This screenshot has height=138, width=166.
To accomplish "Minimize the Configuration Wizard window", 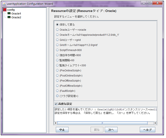I will click(x=144, y=3).
